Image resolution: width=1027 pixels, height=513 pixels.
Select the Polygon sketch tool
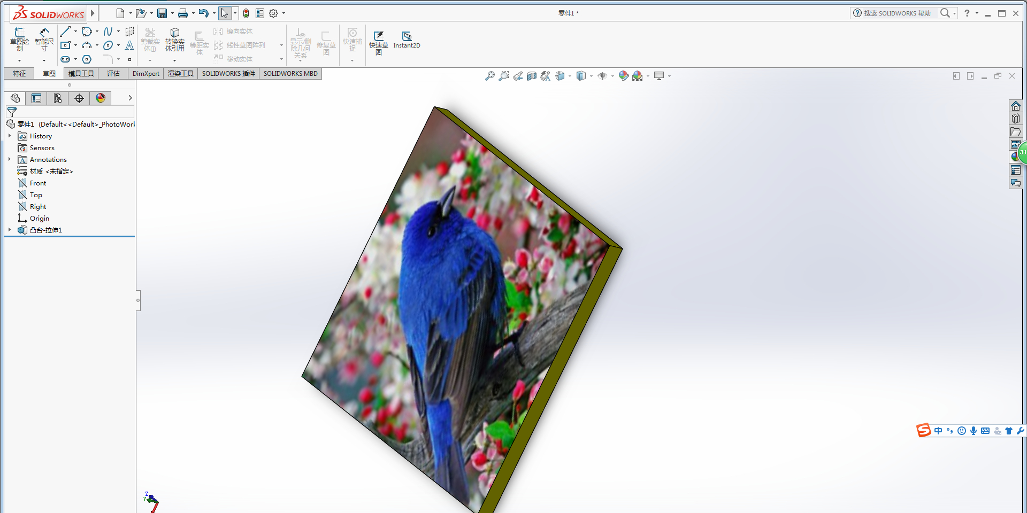(87, 59)
